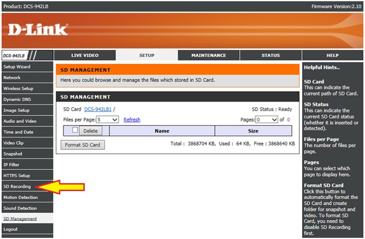Click the Delete button
Screen dimensions: 365x239
90,131
